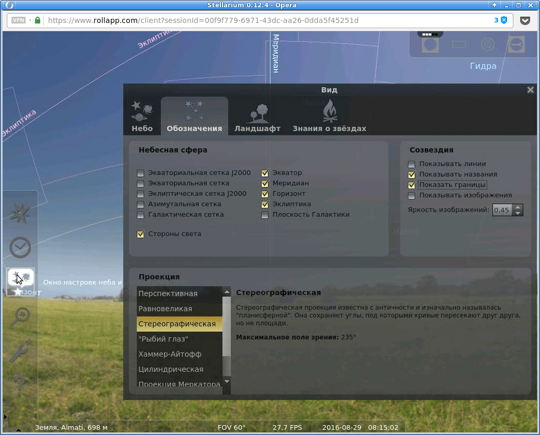Open the Знания о звёздах tab
The height and width of the screenshot is (435, 540).
[329, 116]
